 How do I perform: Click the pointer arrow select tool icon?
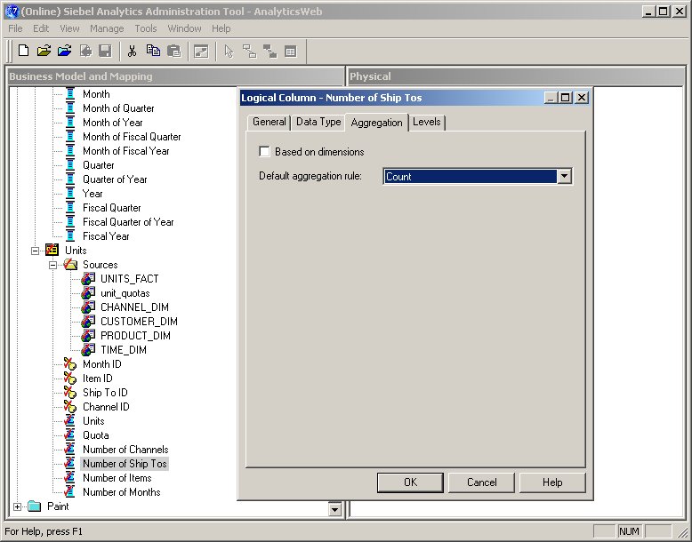229,52
